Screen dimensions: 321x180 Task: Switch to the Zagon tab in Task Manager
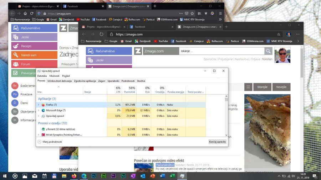coord(102,81)
